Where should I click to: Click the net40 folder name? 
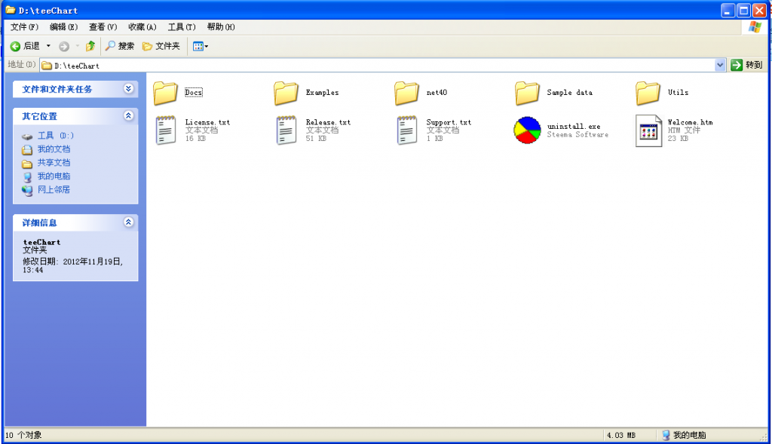coord(437,92)
